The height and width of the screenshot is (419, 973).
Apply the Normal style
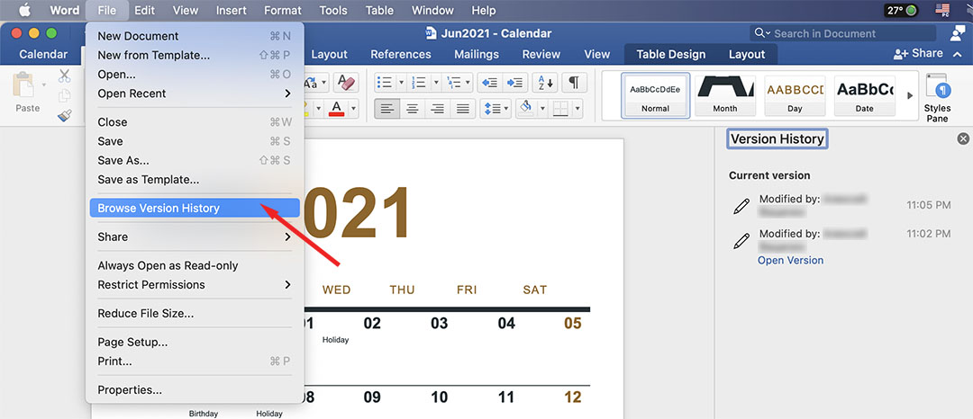pos(655,96)
